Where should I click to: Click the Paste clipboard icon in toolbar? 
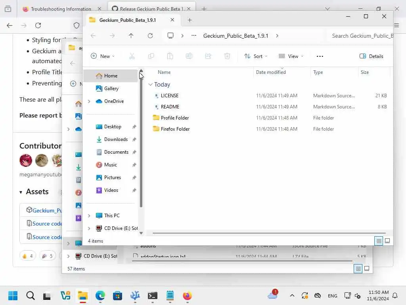170,56
